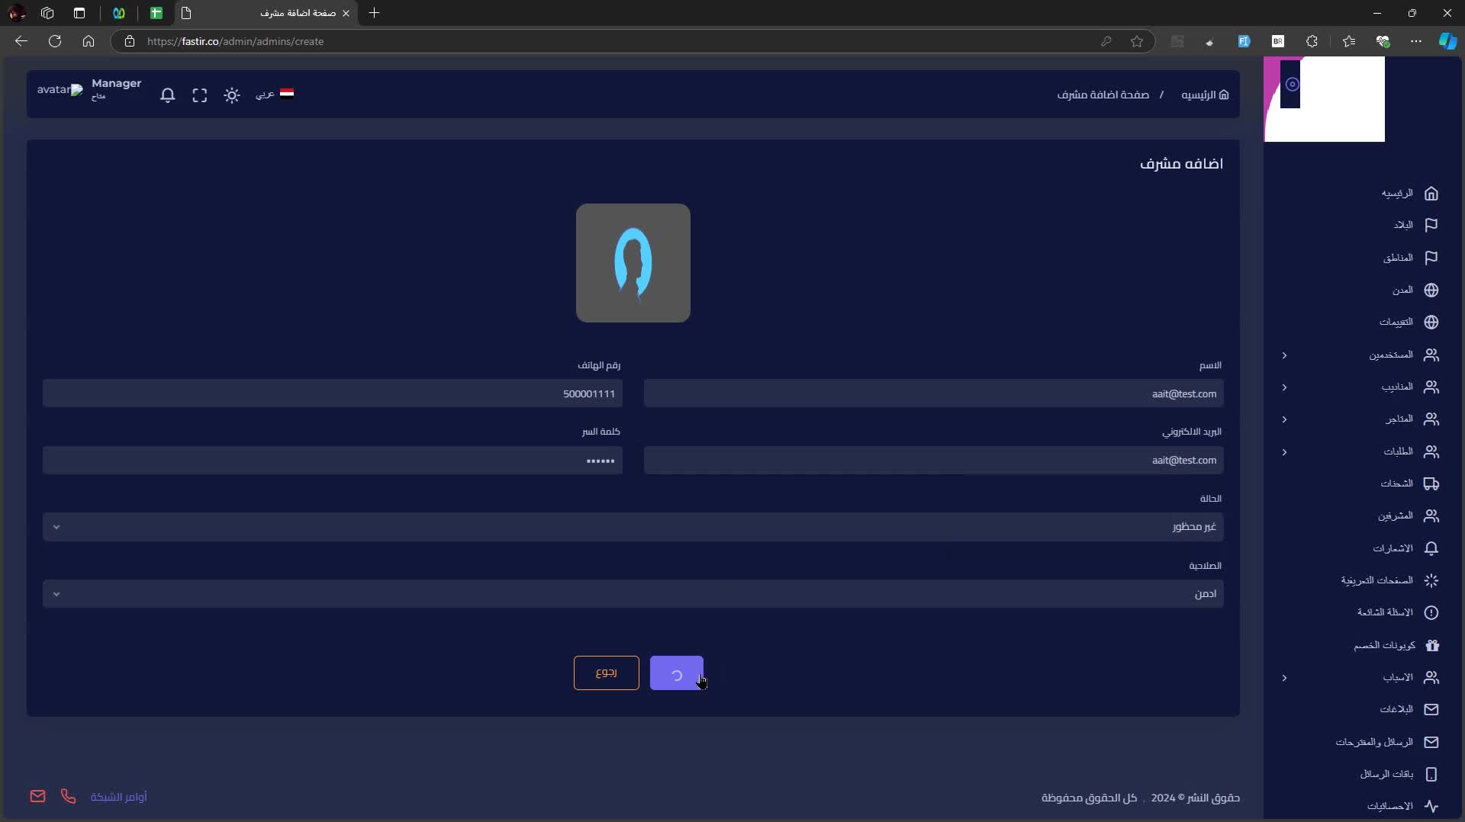Go to المشرفين in sidebar menu
The height and width of the screenshot is (822, 1465).
(x=1395, y=516)
